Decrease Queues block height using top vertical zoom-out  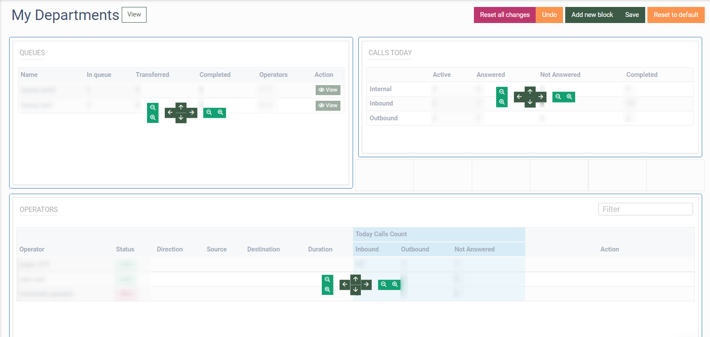(153, 108)
